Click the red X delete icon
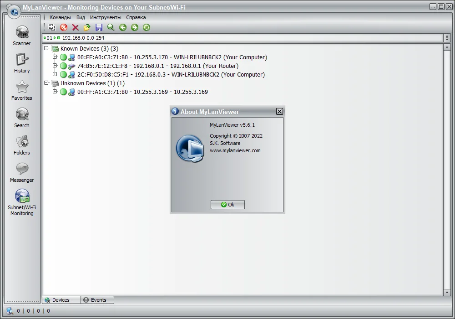455x319 pixels. tap(76, 27)
